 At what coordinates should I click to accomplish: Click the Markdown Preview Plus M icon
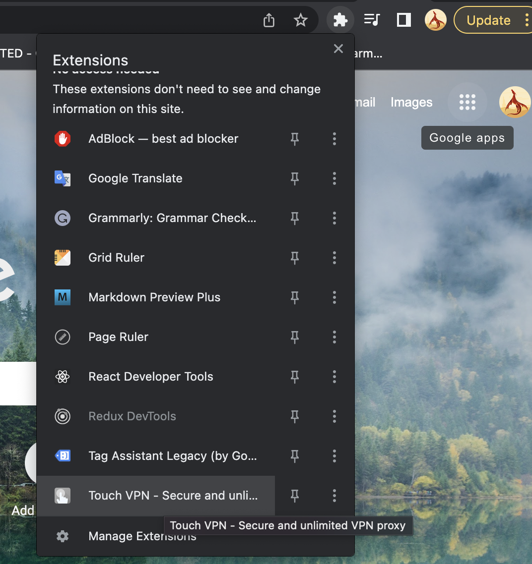(63, 297)
